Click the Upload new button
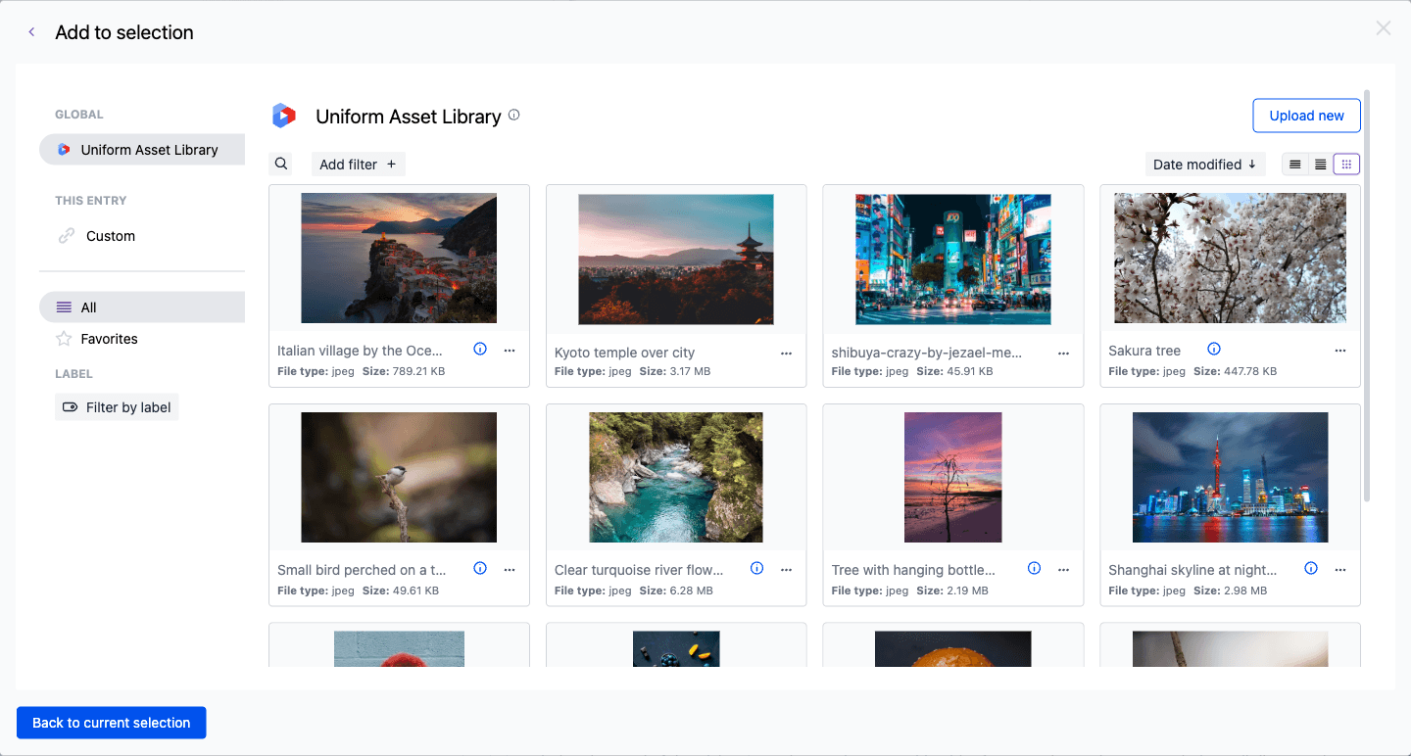 (1306, 116)
